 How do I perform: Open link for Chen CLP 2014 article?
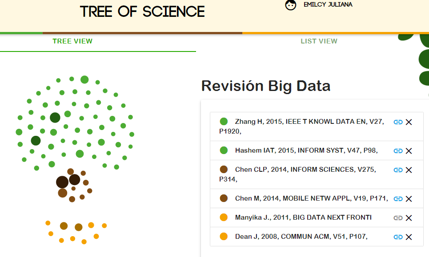coord(398,170)
